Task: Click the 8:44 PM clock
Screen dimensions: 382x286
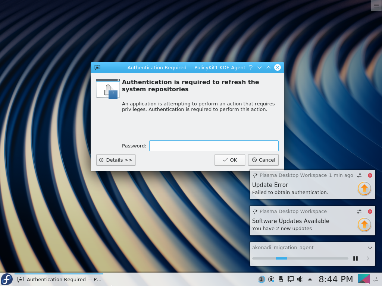Action: click(336, 279)
